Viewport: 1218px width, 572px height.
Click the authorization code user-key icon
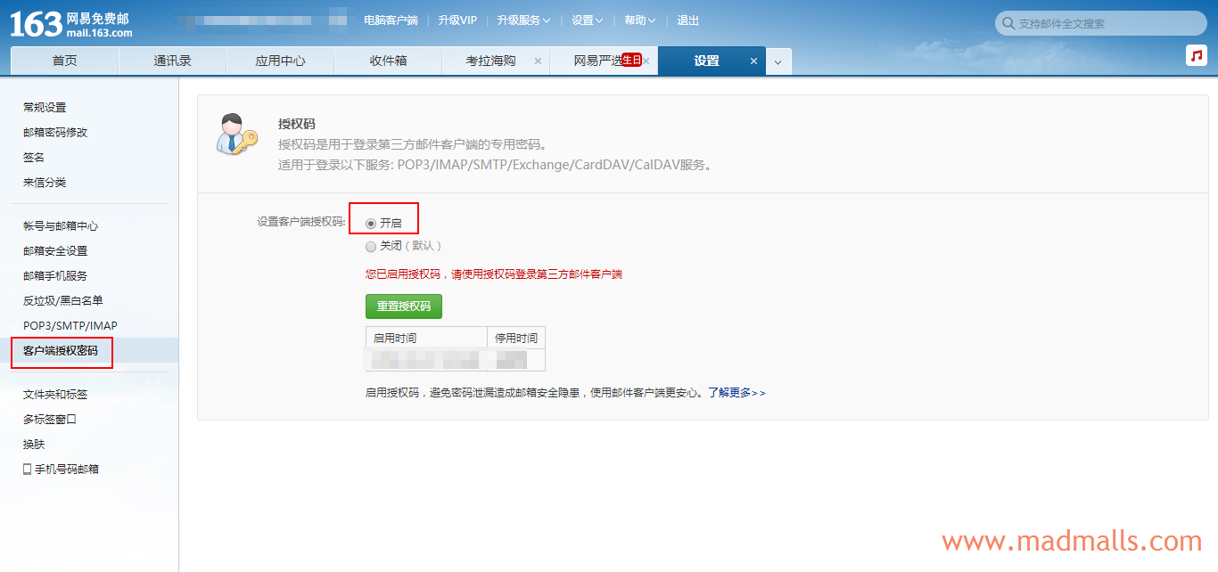coord(236,135)
